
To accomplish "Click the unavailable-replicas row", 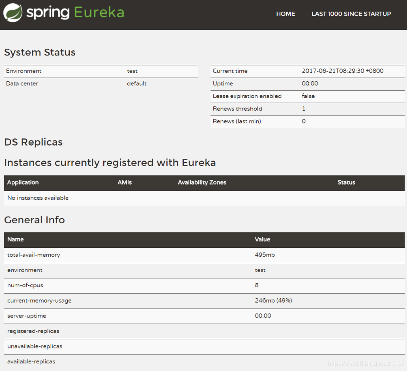I will pyautogui.click(x=35, y=346).
